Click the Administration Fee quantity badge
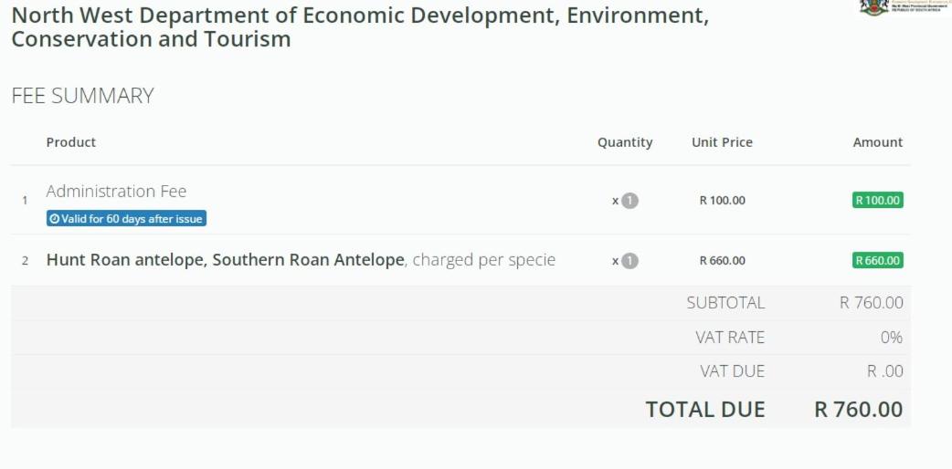 coord(629,200)
